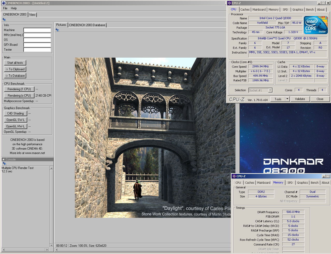Open the About tab in bottom CPU-Z window
Viewport: 331px width, 254px height.
326,183
